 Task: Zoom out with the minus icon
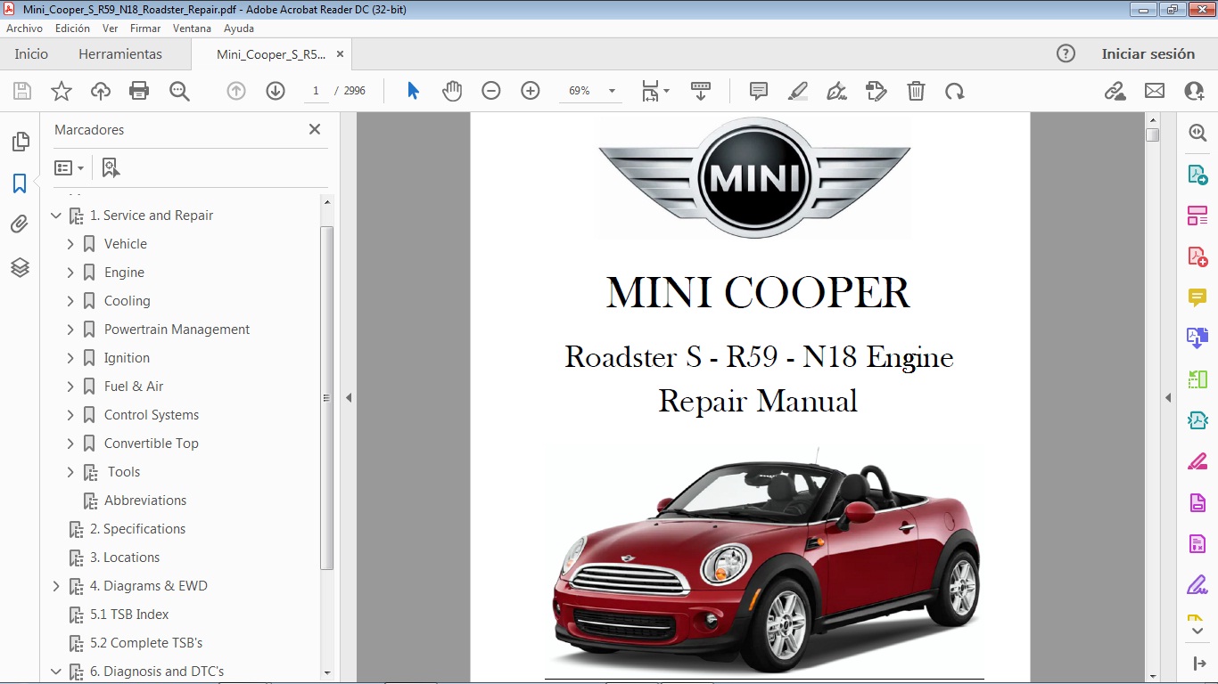coord(490,90)
